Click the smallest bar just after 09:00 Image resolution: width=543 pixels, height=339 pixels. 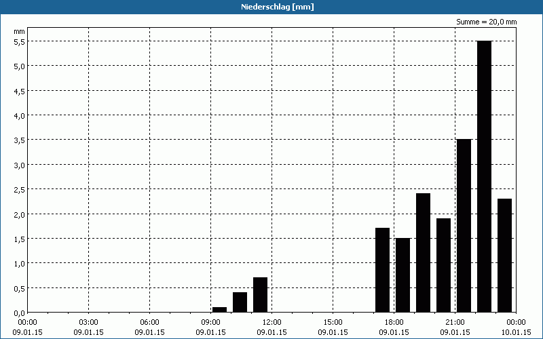point(219,310)
